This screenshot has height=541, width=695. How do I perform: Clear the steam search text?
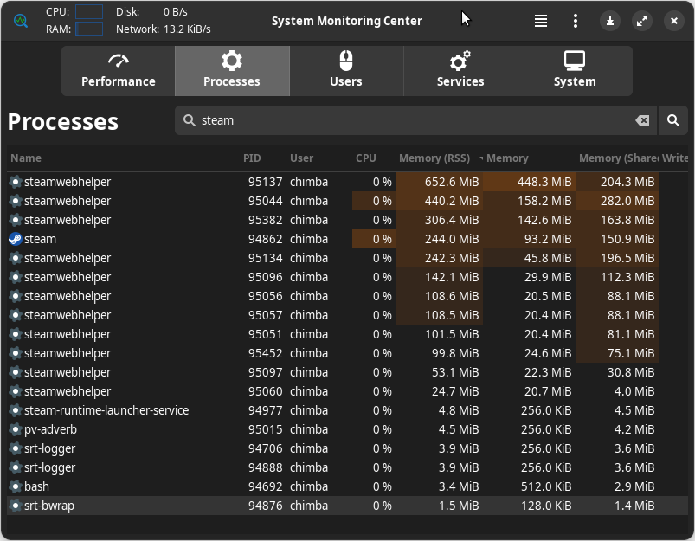pyautogui.click(x=642, y=120)
